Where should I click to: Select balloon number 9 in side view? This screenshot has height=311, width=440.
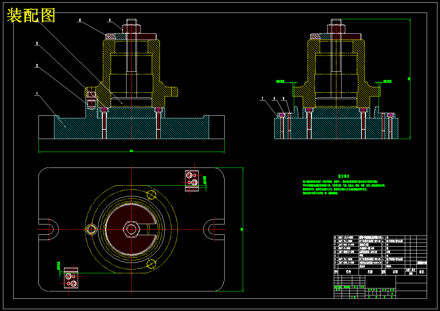point(283,98)
